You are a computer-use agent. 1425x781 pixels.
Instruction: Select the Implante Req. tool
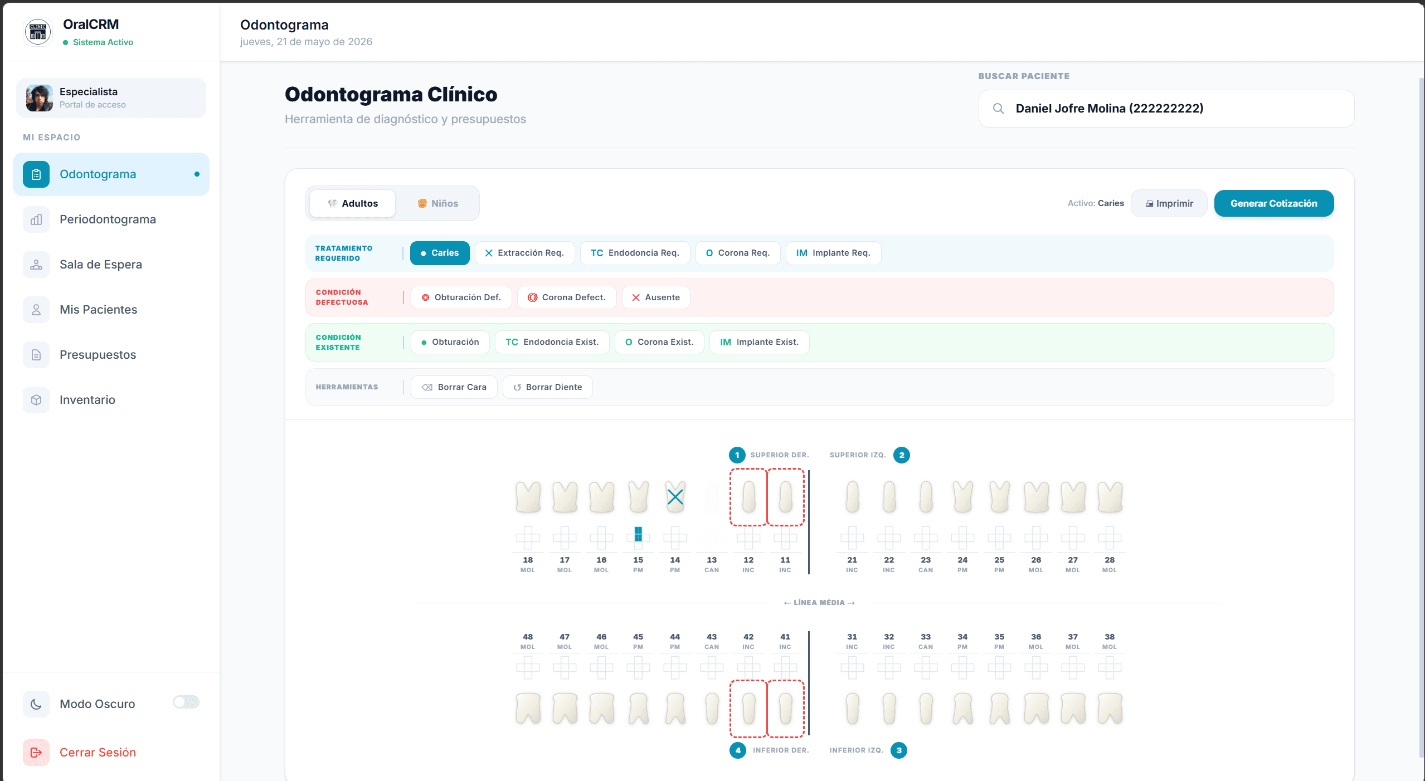tap(833, 253)
